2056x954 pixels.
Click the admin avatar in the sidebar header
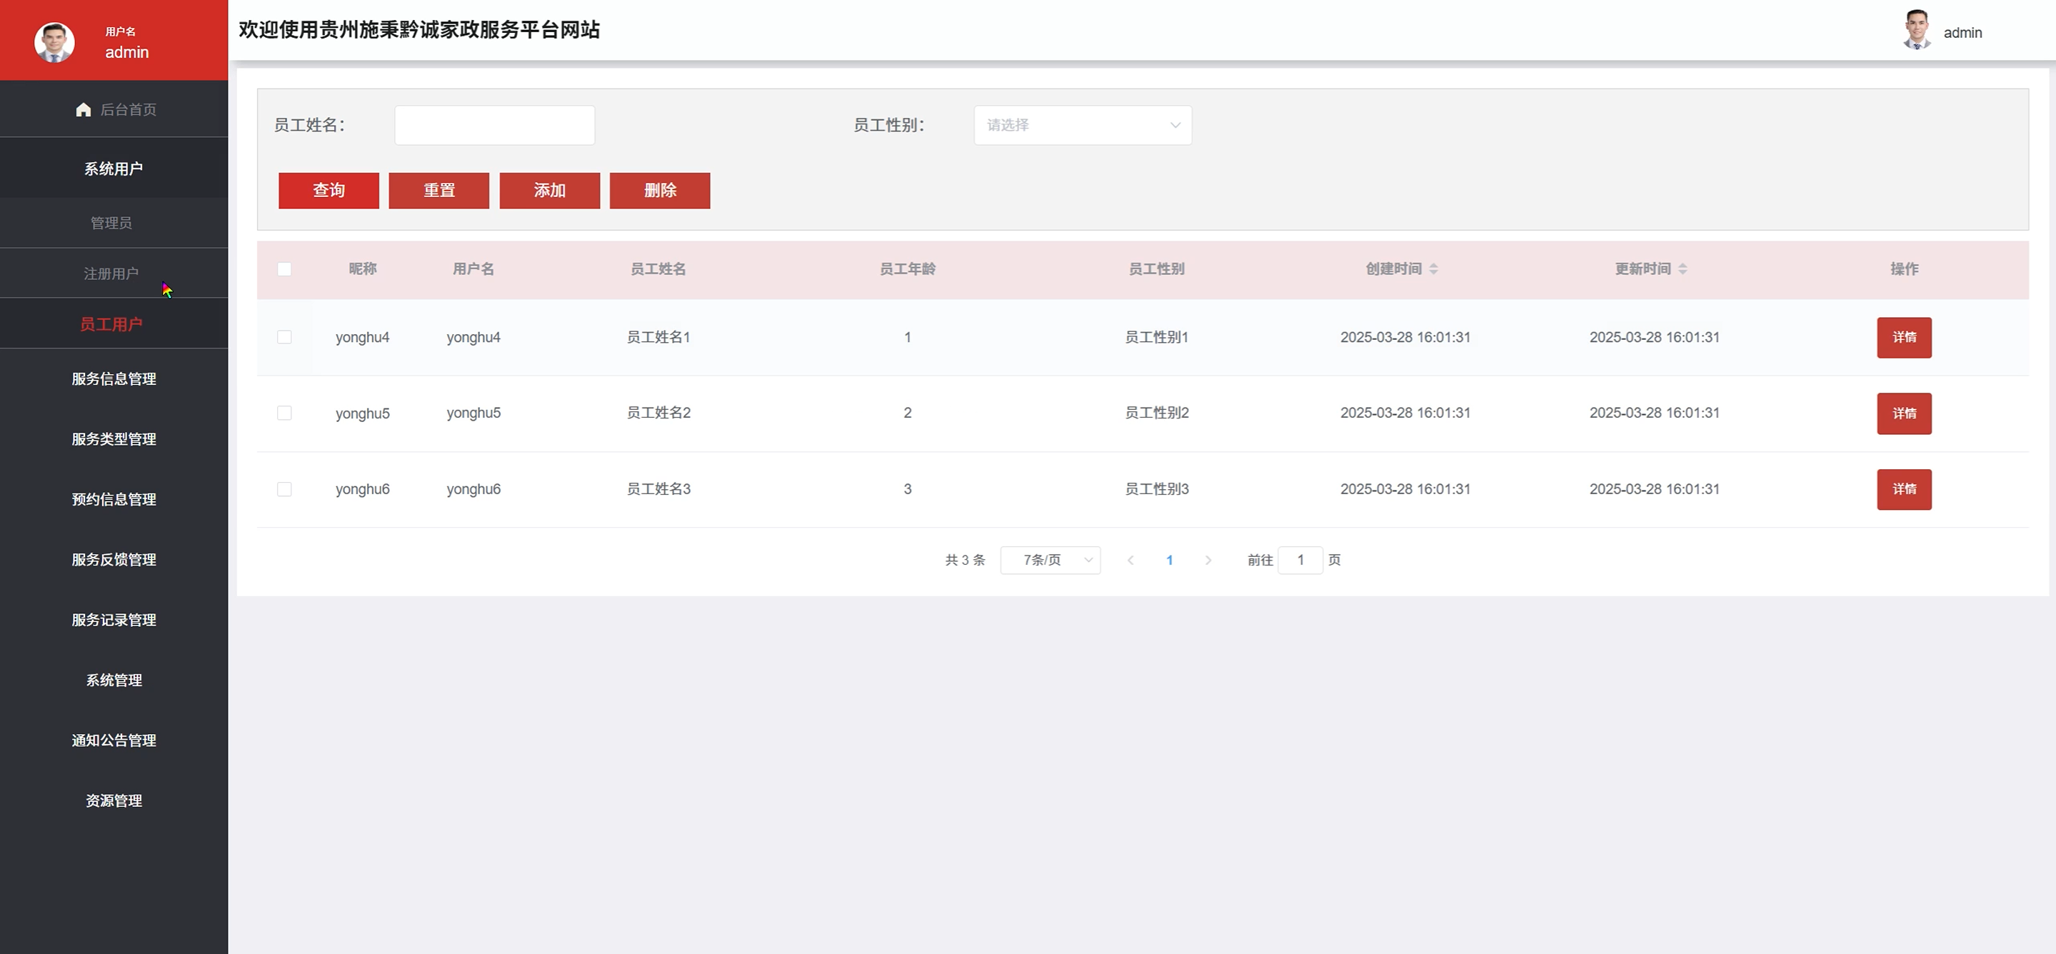point(54,41)
